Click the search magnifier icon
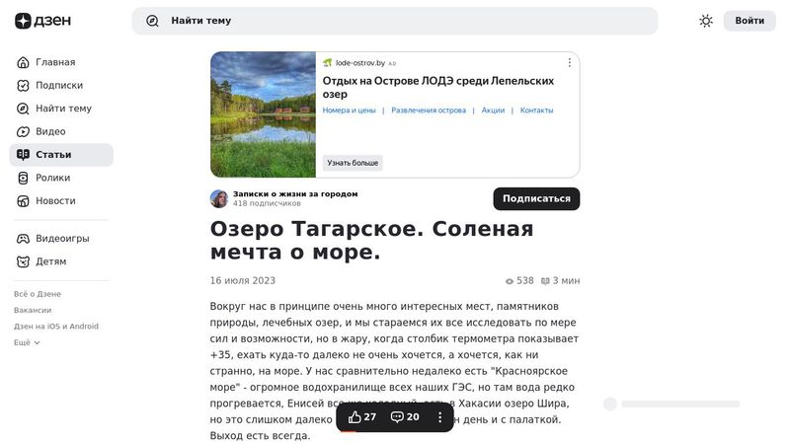Image resolution: width=790 pixels, height=444 pixels. pos(152,21)
